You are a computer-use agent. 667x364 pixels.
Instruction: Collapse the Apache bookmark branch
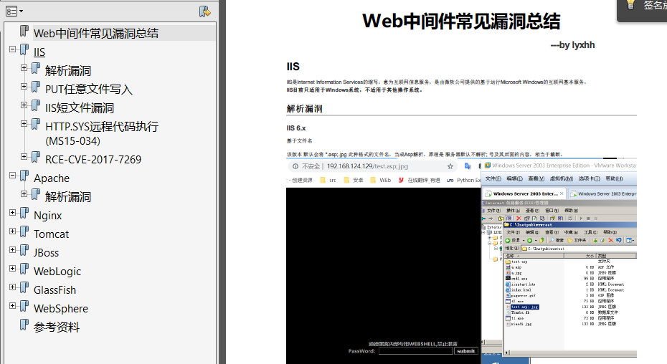[x=13, y=176]
